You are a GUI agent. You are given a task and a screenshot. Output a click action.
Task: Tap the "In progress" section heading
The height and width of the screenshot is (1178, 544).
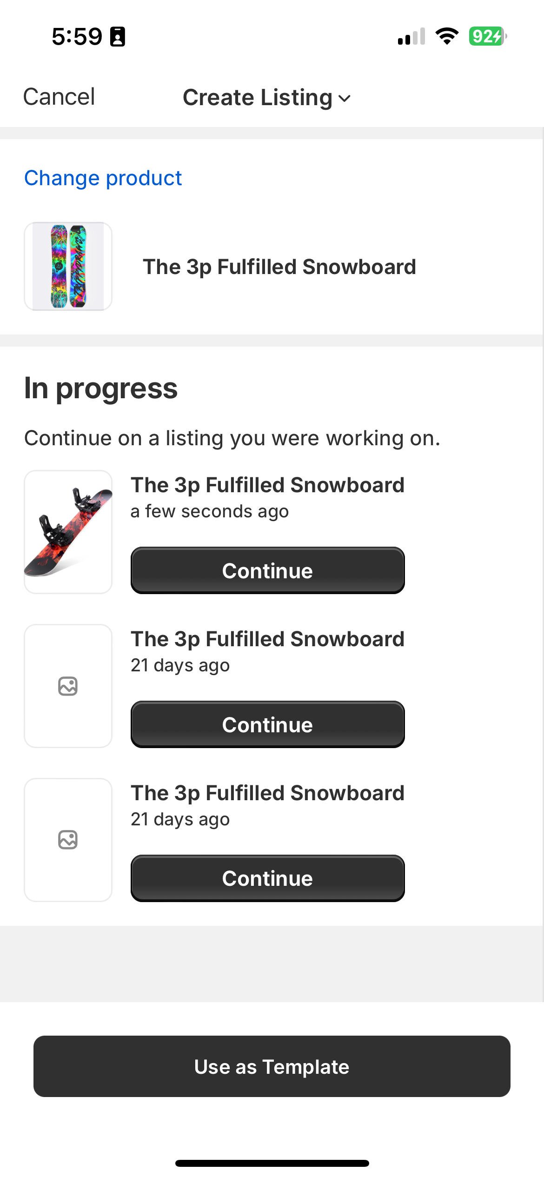101,388
